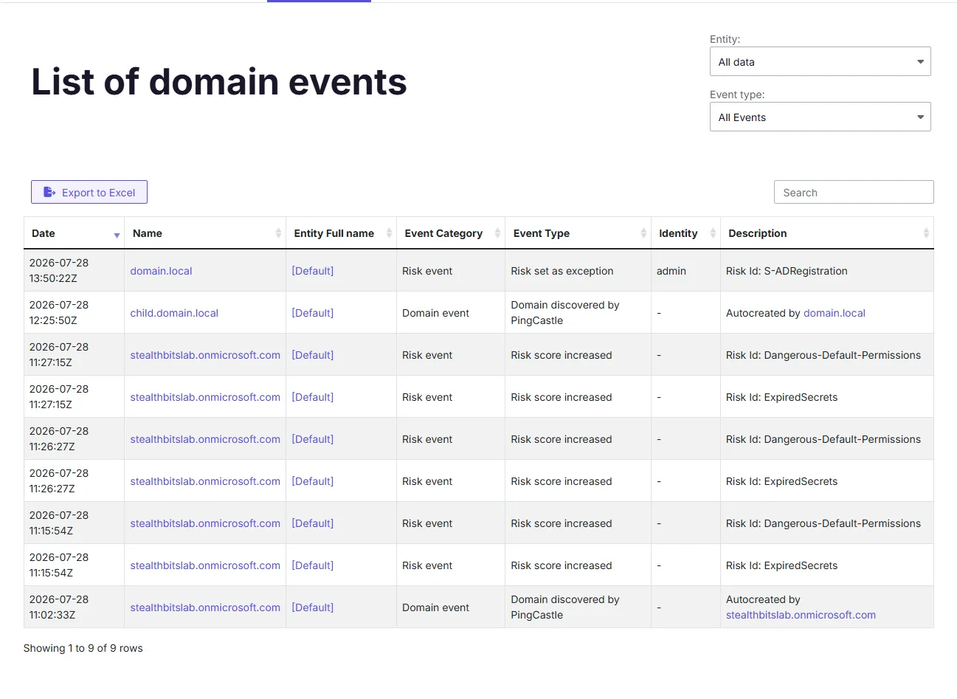Open the Entity dropdown showing All data
This screenshot has width=957, height=699.
pyautogui.click(x=820, y=61)
